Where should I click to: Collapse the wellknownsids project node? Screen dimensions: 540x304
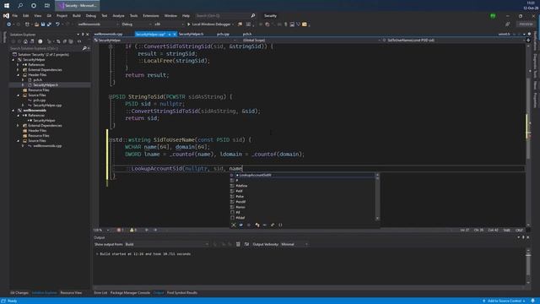coord(13,111)
